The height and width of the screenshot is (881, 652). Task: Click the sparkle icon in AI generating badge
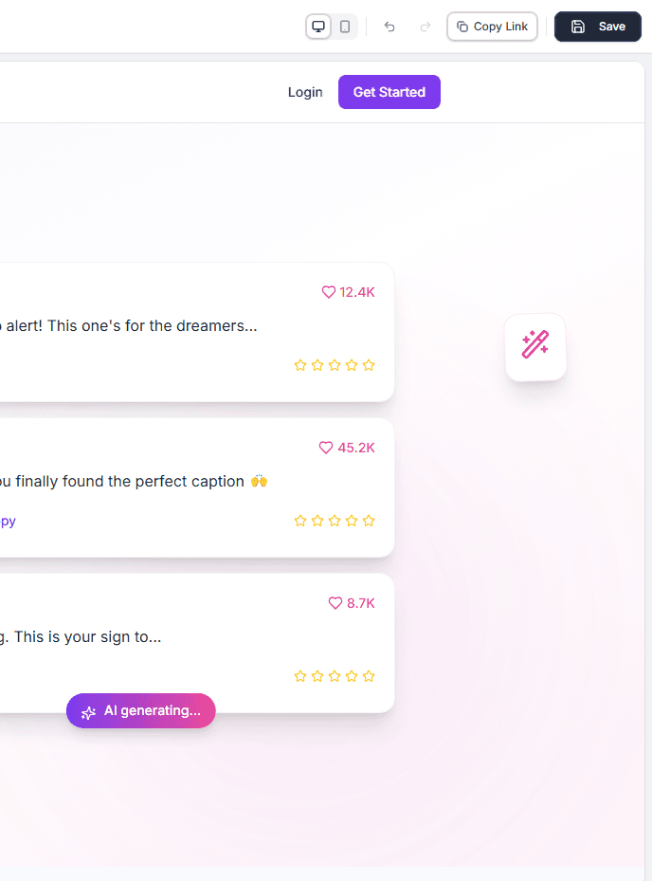89,712
